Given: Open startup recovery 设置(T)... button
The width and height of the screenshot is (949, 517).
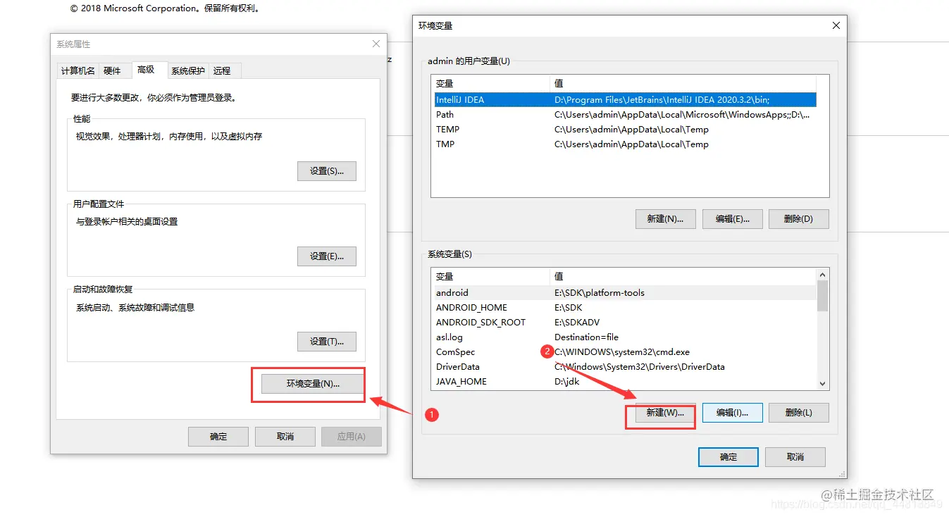Looking at the screenshot, I should pyautogui.click(x=327, y=342).
